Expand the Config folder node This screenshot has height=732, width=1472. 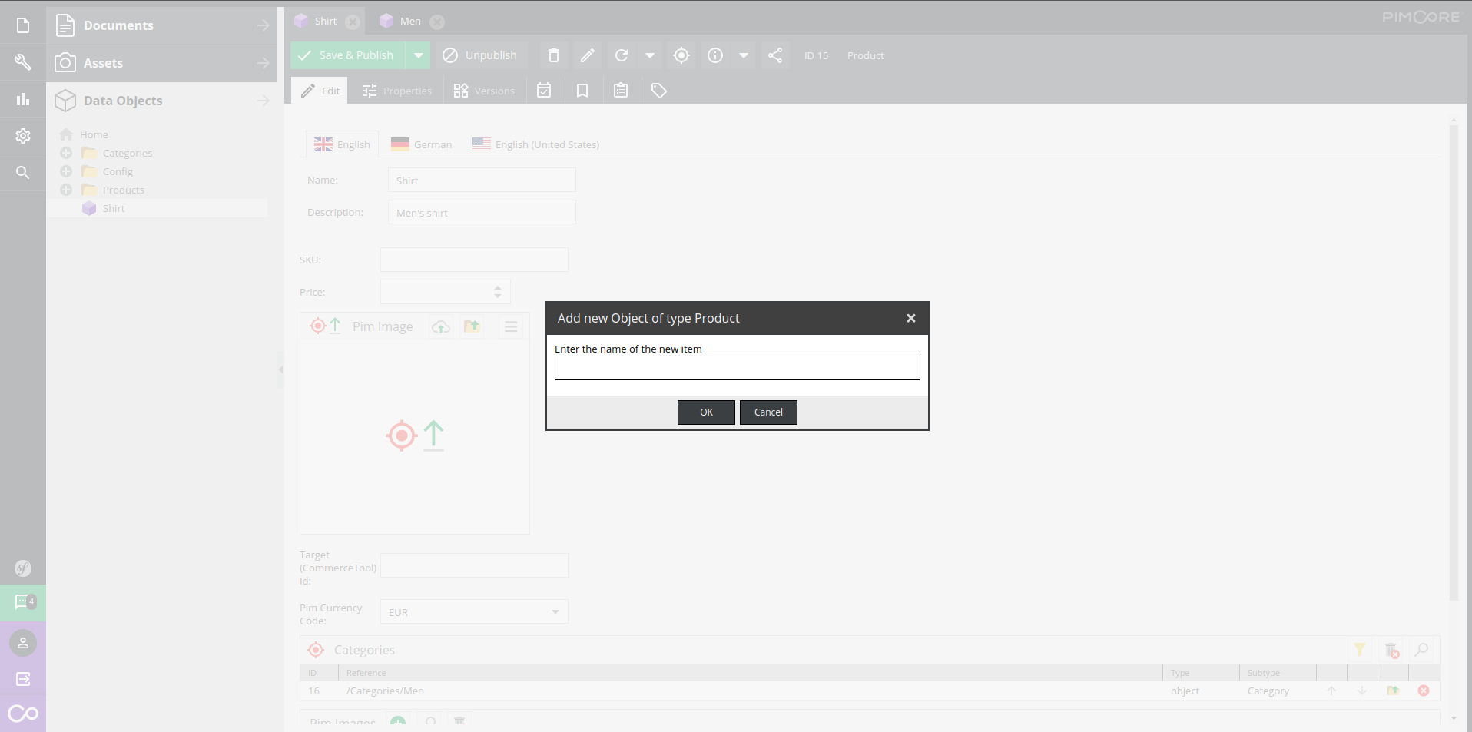pyautogui.click(x=66, y=171)
